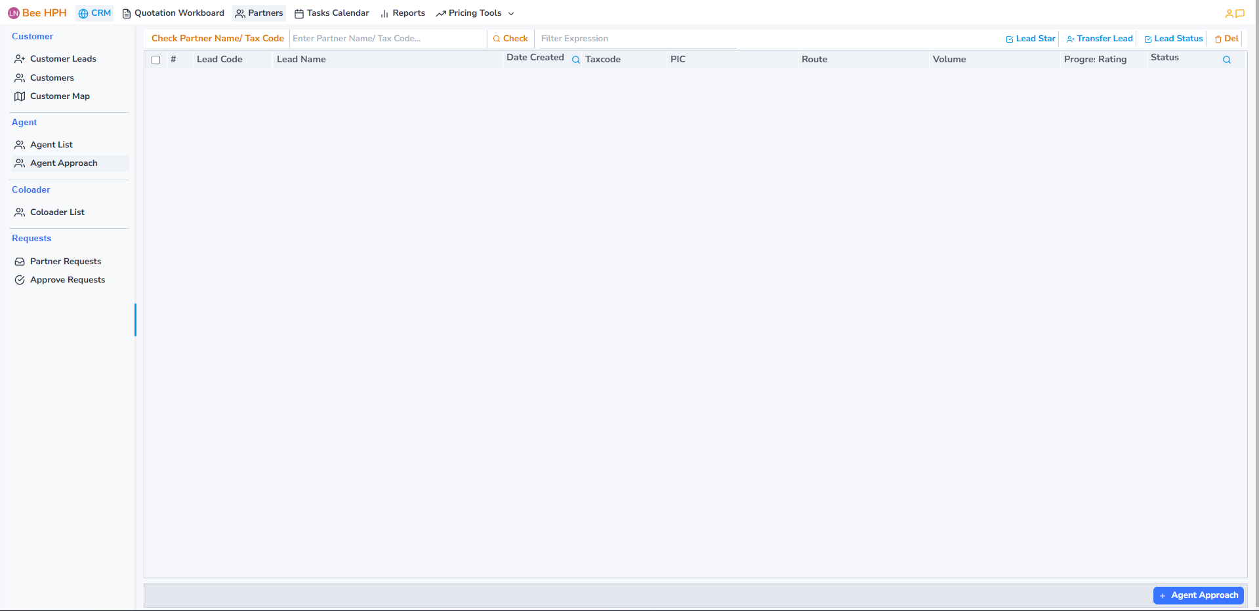Toggle the select-all checkbox in table header

(x=156, y=60)
